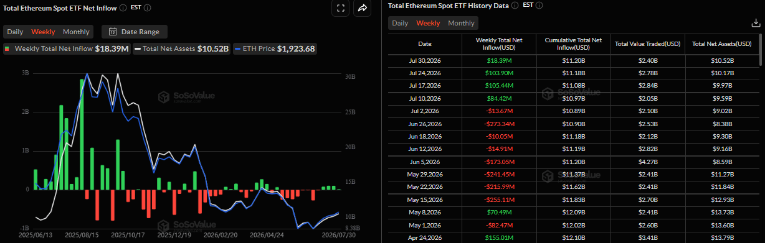Click the Jun 12,2026 date cell
The height and width of the screenshot is (243, 765).
click(x=424, y=149)
